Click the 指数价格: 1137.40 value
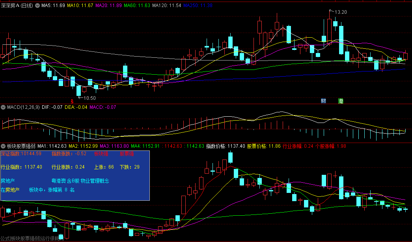 pyautogui.click(x=226, y=146)
